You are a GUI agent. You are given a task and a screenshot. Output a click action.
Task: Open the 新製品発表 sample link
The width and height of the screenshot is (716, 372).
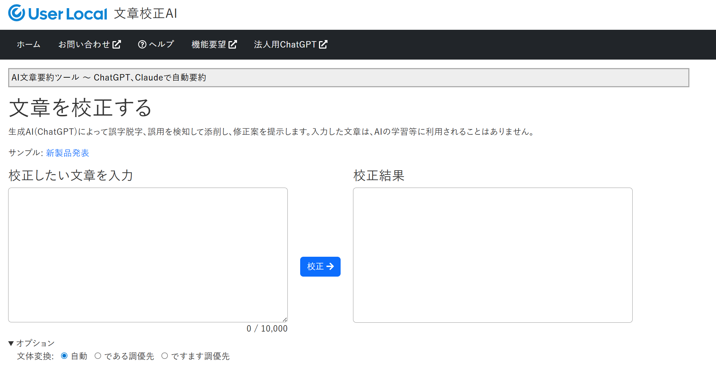coord(67,153)
